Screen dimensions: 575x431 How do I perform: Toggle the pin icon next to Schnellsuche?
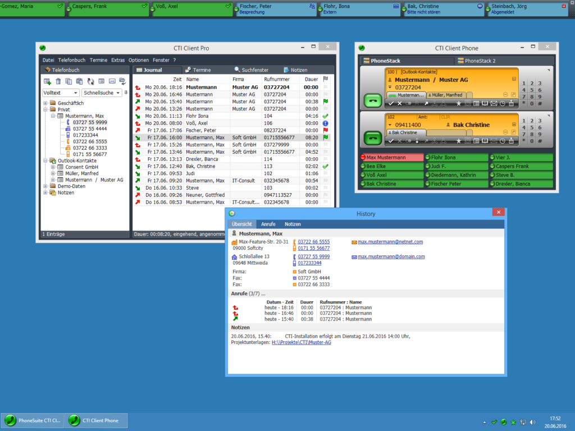126,93
